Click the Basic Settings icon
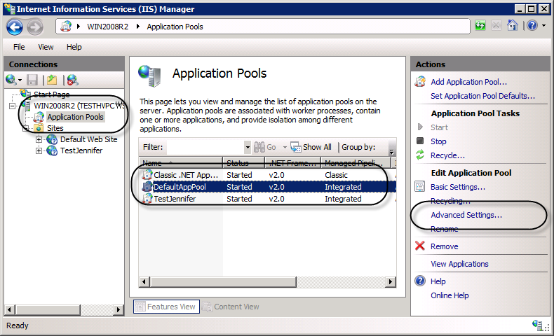554x336 pixels. 420,186
